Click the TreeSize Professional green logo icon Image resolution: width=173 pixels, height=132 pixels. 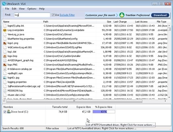122,15
